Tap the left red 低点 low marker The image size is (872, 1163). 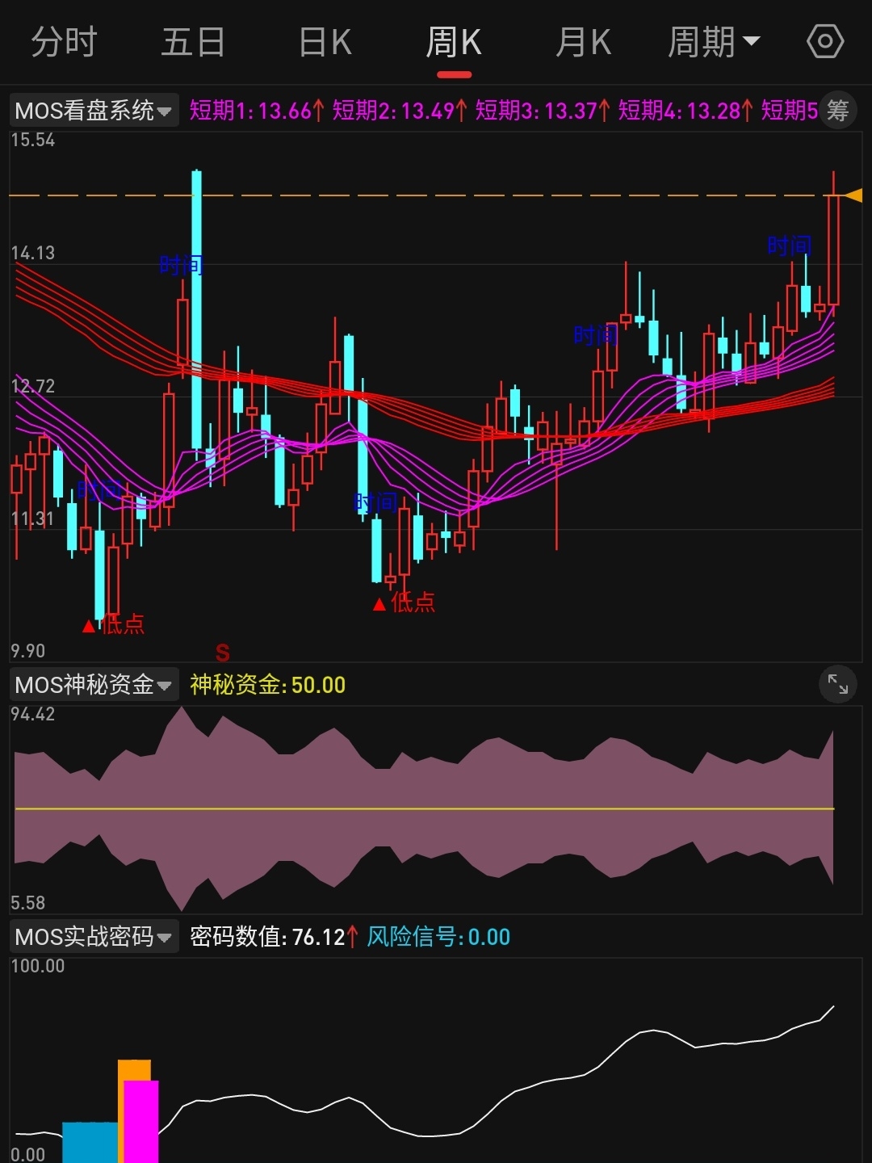[x=114, y=624]
